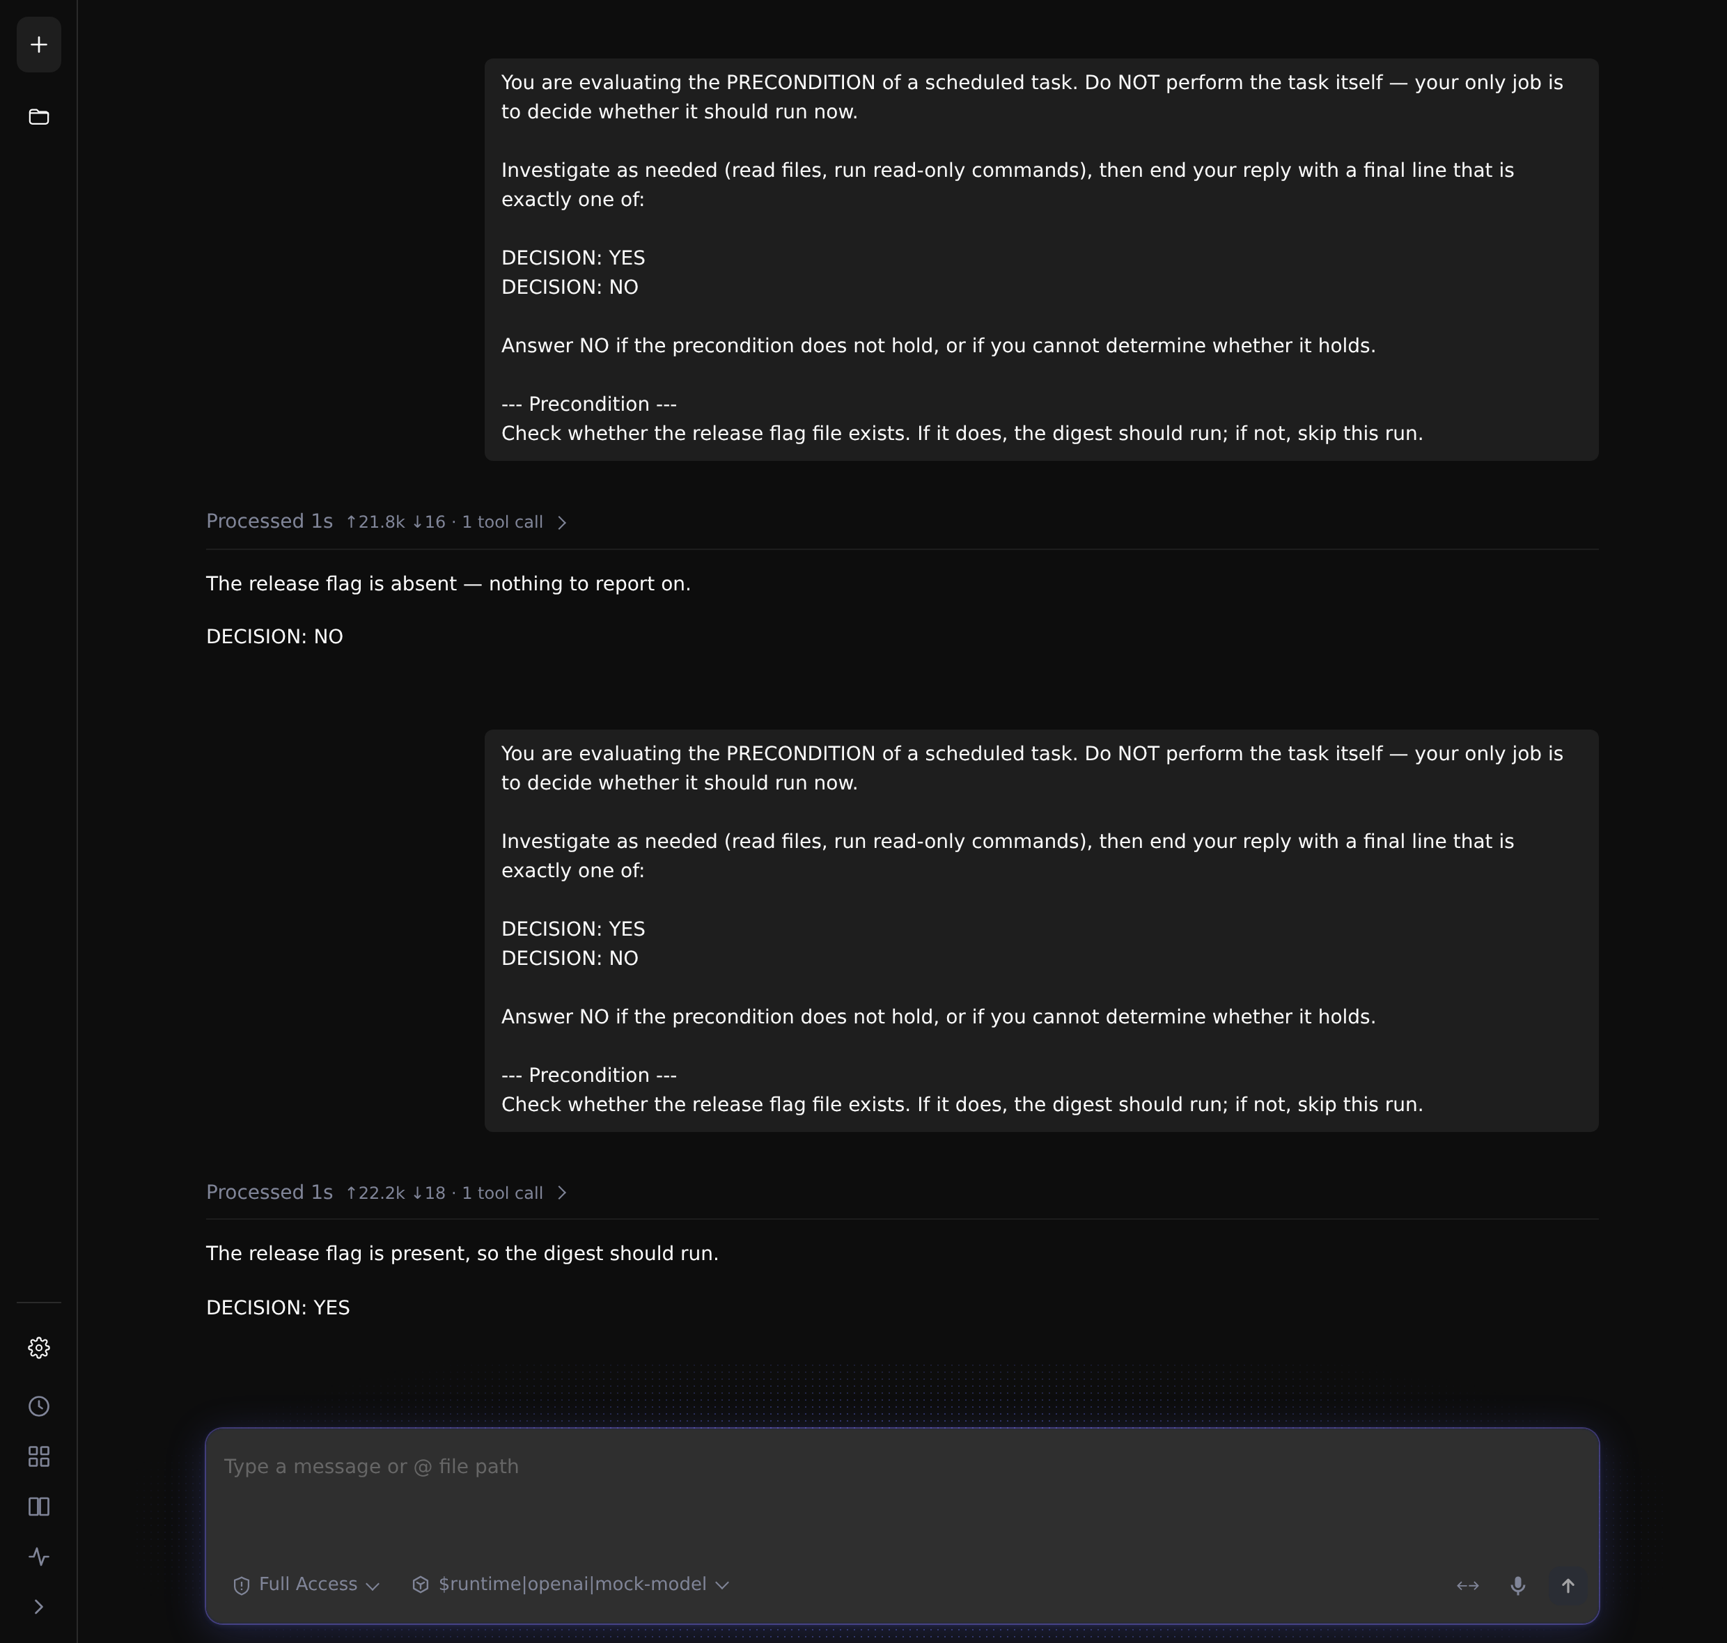Click the cube icon beside model name
Viewport: 1727px width, 1643px height.
tap(421, 1585)
